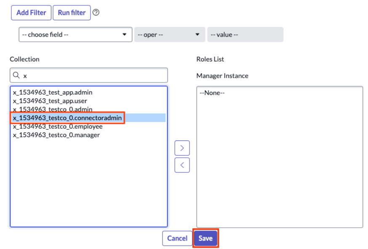
Task: Open the oper operator dropdown
Action: click(x=169, y=34)
